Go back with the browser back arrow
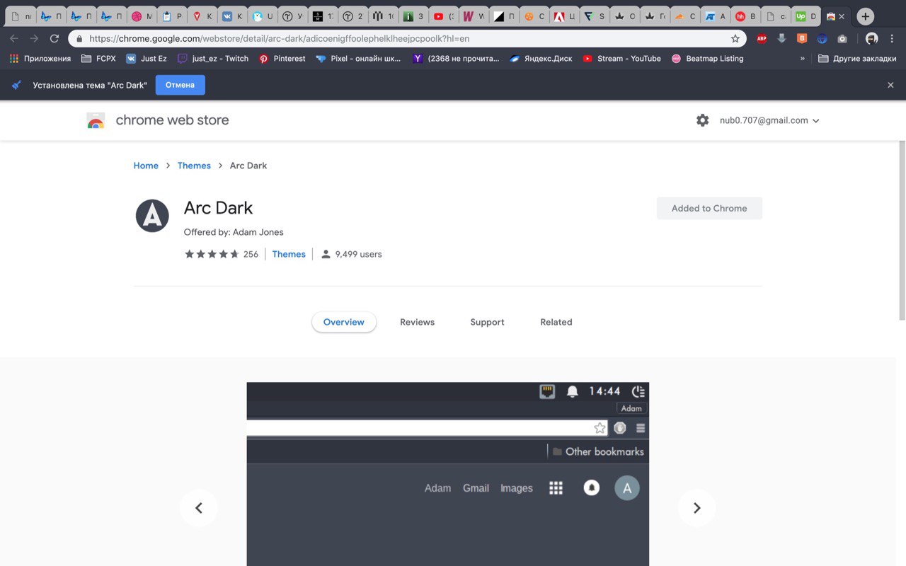 [14, 39]
